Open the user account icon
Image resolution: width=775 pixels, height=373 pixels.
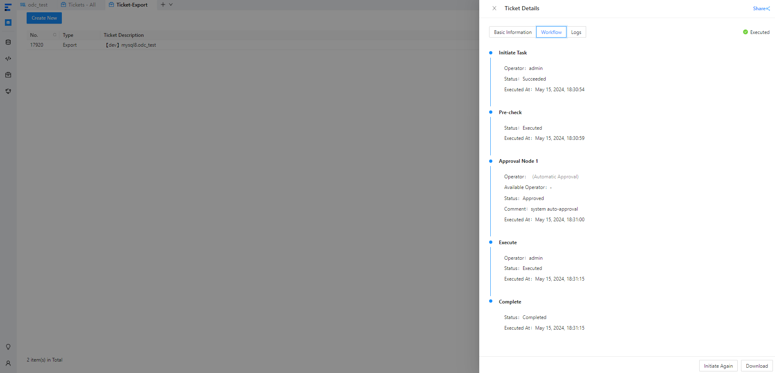pos(8,363)
